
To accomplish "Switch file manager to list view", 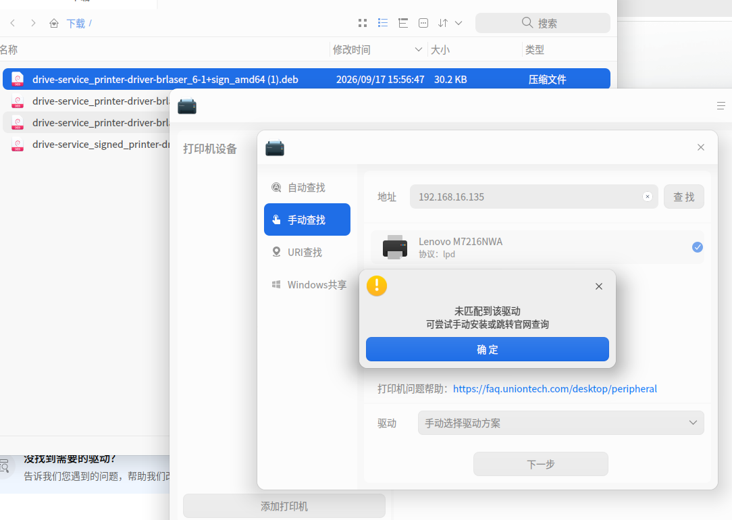I will point(383,23).
